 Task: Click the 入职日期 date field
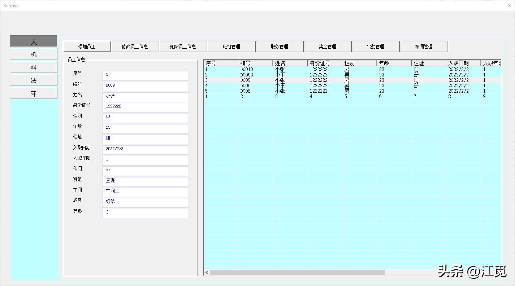[145, 149]
